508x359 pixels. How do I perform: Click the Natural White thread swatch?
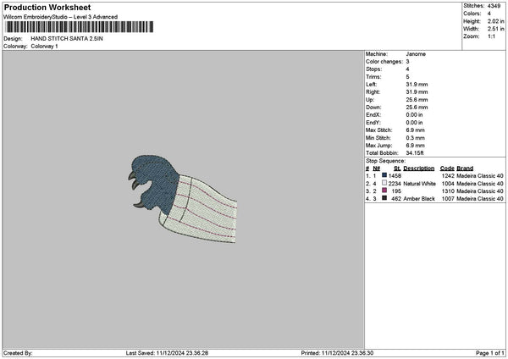click(384, 183)
